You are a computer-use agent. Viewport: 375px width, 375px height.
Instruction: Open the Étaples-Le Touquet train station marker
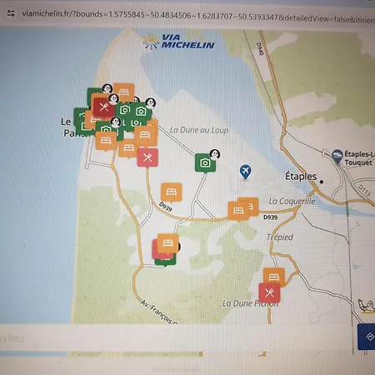pyautogui.click(x=337, y=157)
